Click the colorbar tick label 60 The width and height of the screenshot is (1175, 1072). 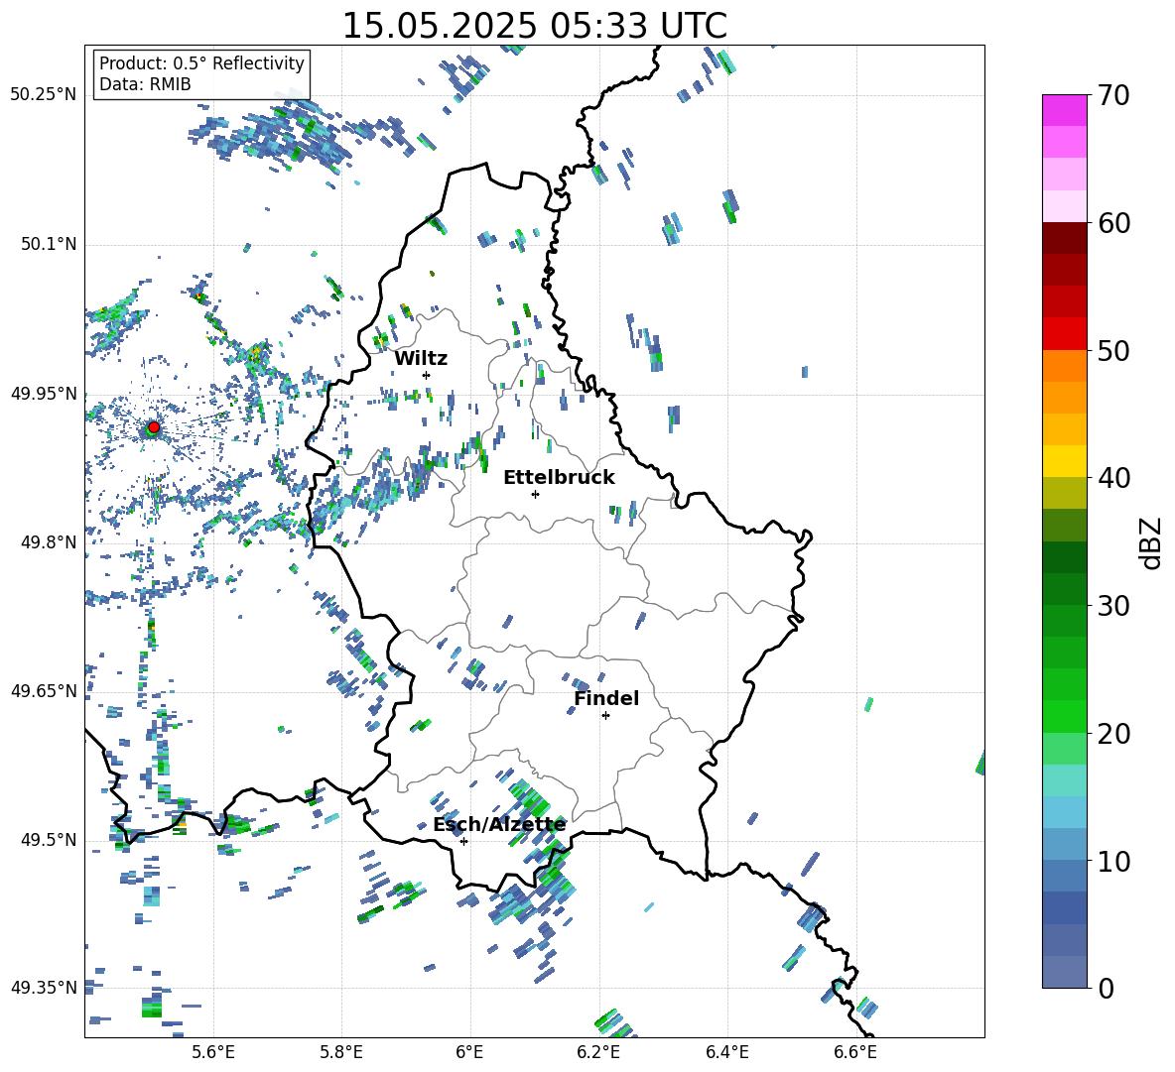coord(1113,223)
